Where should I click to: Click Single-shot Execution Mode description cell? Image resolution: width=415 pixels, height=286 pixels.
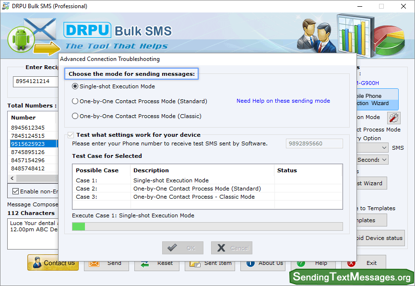tap(202, 180)
